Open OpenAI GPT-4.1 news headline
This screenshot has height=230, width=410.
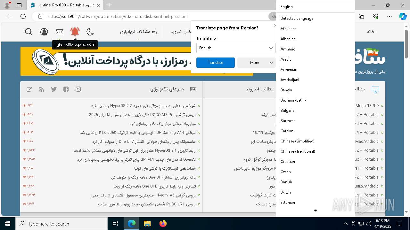pos(136,159)
